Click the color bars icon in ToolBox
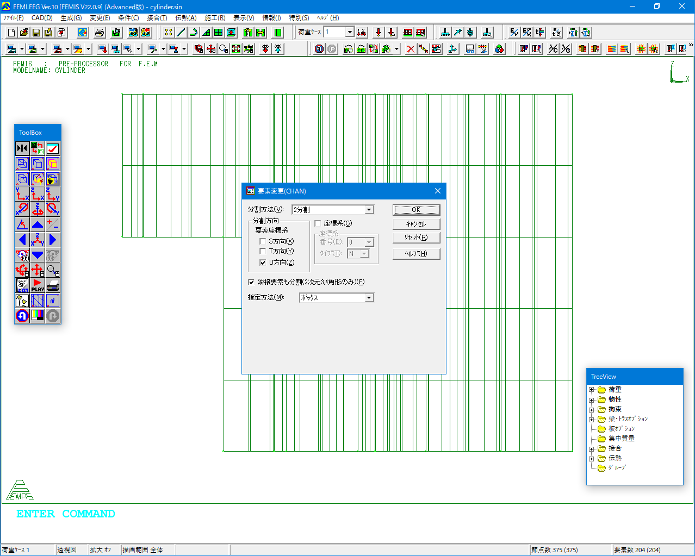The image size is (695, 556). pos(38,316)
